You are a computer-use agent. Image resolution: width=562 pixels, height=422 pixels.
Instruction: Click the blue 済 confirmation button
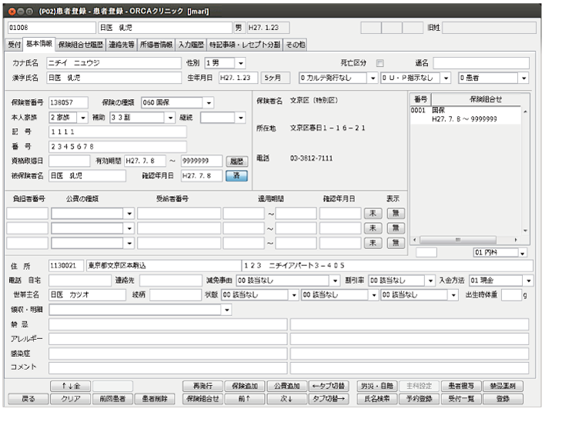[x=236, y=176]
